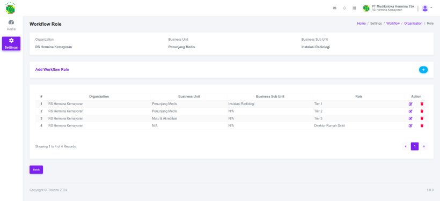Delete the Tier 1 role row
This screenshot has width=440, height=201.
[x=422, y=104]
